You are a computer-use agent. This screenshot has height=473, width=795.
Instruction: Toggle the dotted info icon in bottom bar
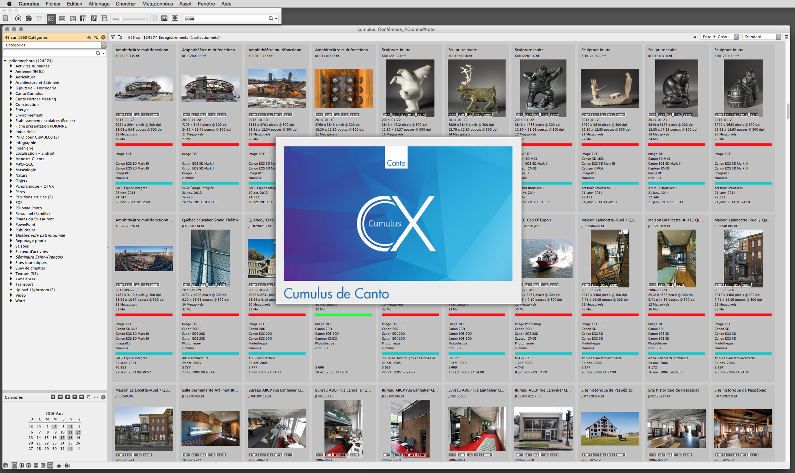coord(29,466)
